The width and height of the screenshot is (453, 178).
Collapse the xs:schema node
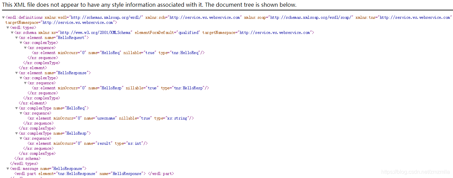point(12,33)
